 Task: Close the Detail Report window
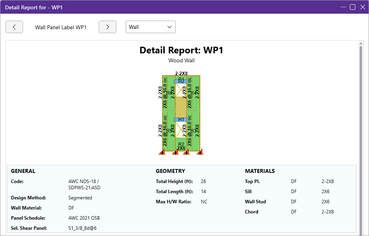pyautogui.click(x=362, y=7)
